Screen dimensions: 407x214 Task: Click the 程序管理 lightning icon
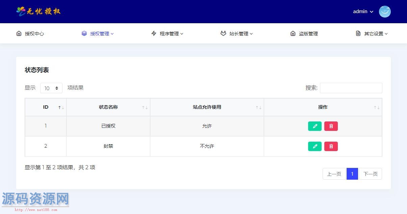click(154, 33)
